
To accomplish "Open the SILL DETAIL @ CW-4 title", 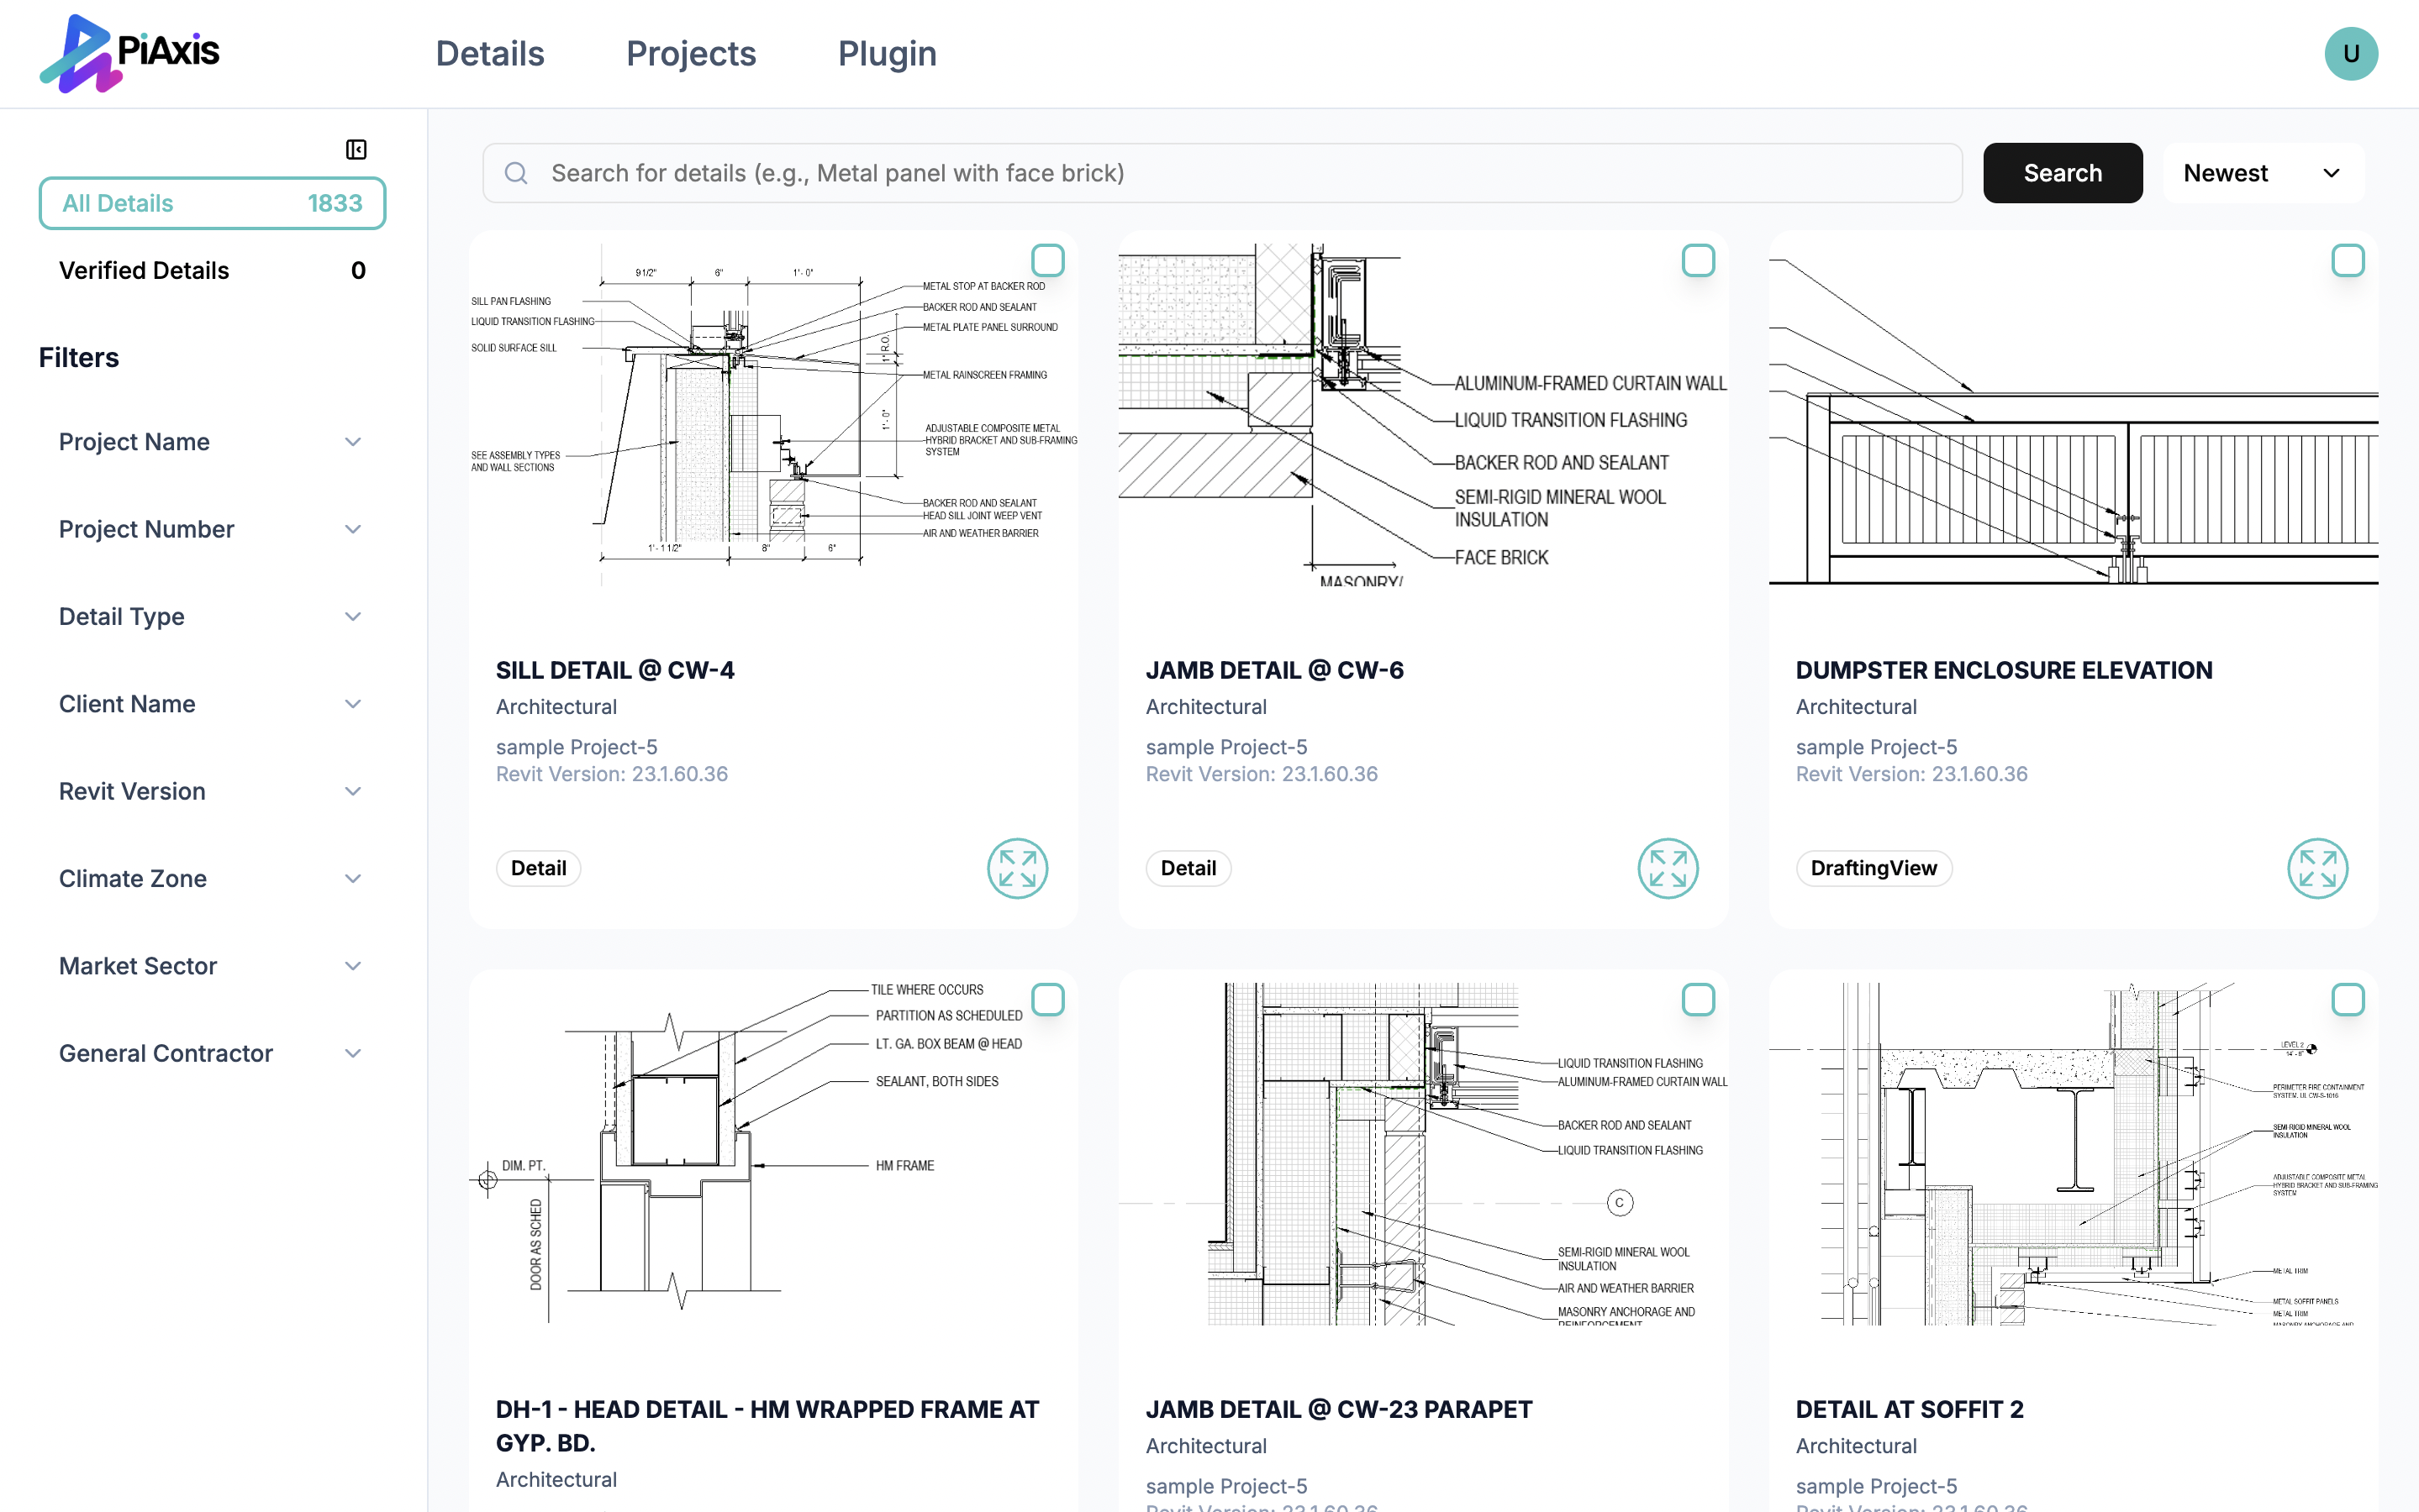I will [614, 670].
